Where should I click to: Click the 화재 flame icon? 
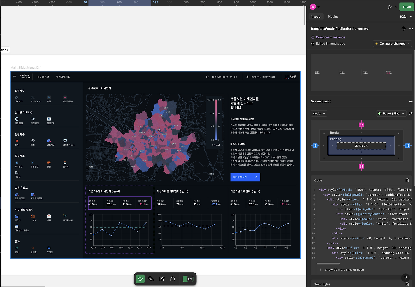point(17,141)
